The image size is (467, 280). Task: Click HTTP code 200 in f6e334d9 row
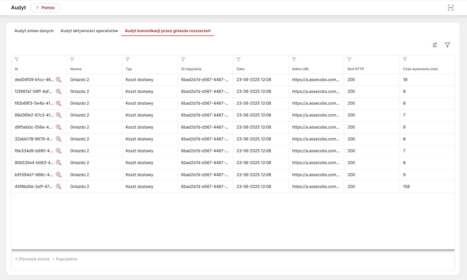click(x=351, y=151)
